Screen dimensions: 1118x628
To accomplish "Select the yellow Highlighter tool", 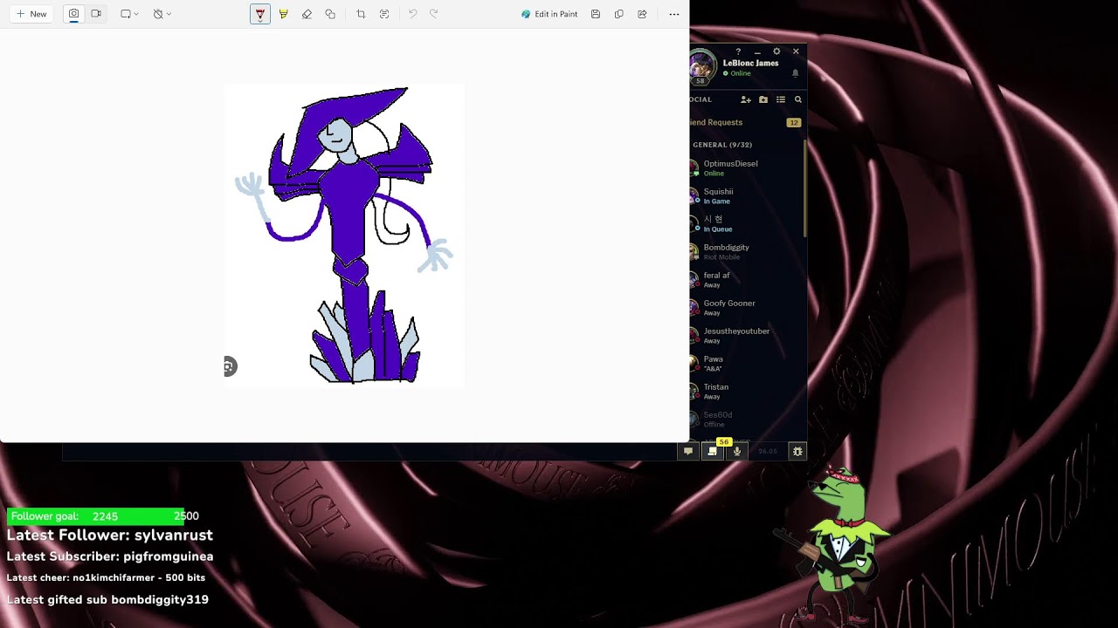I will 283,14.
